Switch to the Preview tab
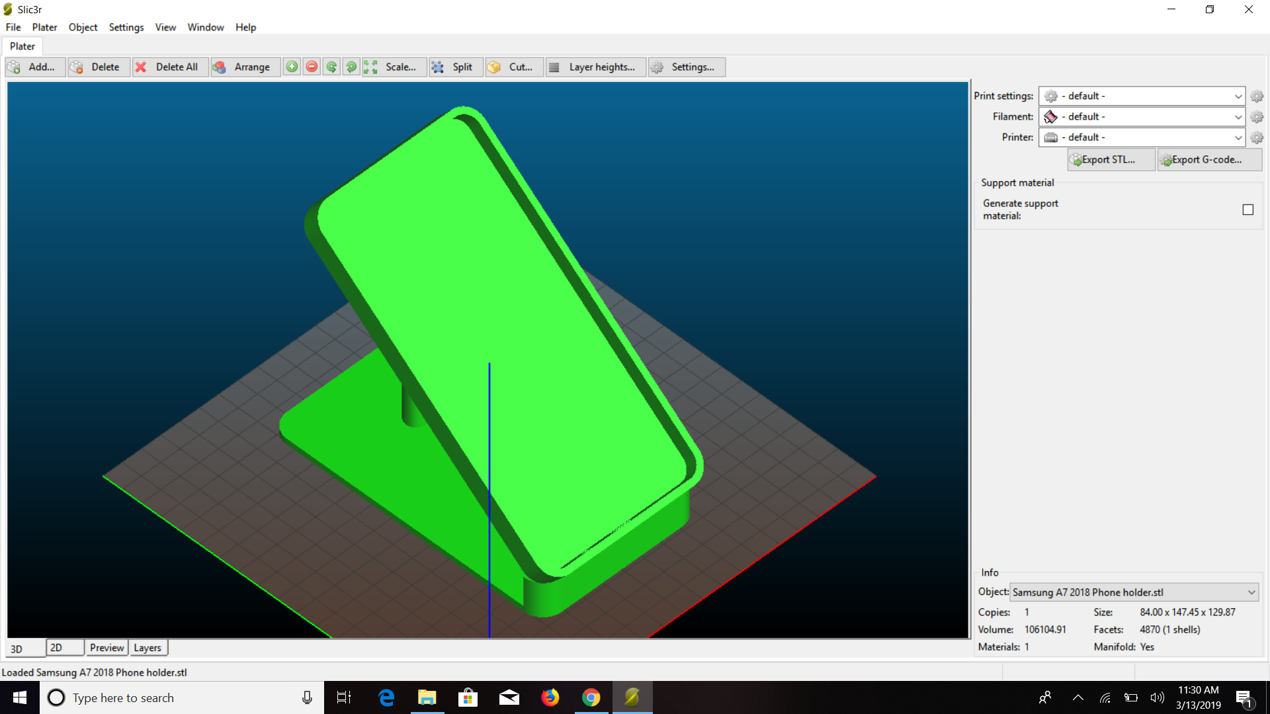 coord(106,648)
